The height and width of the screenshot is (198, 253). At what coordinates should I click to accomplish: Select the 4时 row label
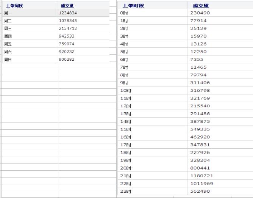[x=124, y=44]
